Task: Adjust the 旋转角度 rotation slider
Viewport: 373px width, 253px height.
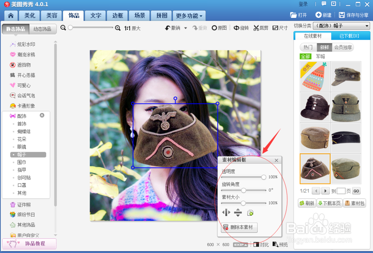Action: click(244, 190)
